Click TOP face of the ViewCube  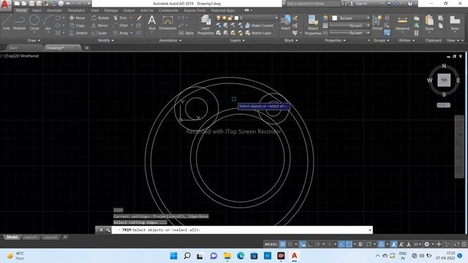(x=444, y=80)
